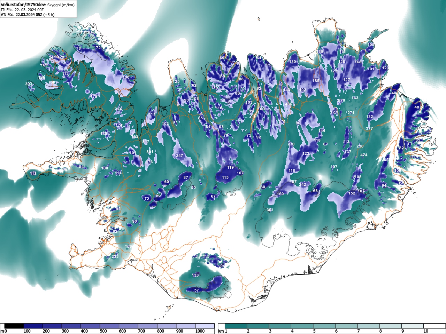Click the visibility value '301' on the map
Screen dimensions: 446x334
tap(270, 210)
